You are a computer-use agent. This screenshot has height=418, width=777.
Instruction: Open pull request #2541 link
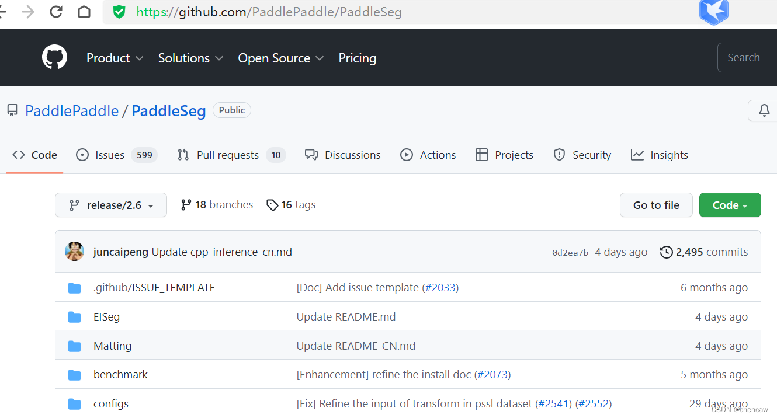click(x=553, y=404)
